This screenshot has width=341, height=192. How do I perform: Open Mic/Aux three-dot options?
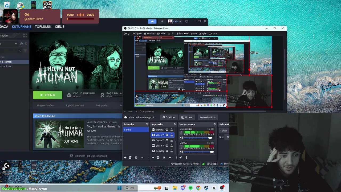(181, 147)
